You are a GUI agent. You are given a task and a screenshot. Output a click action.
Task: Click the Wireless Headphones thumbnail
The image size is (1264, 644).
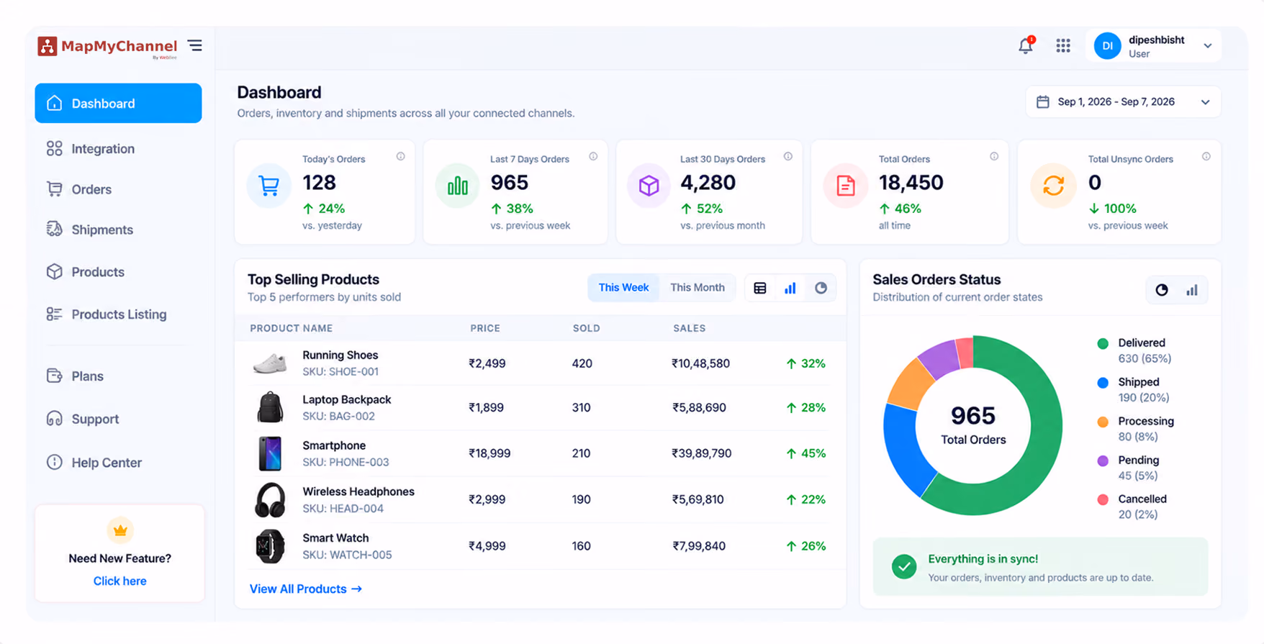click(x=270, y=500)
